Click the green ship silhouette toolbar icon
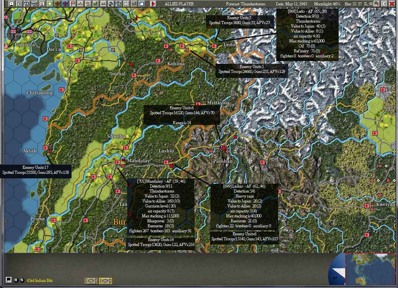 tap(103, 3)
